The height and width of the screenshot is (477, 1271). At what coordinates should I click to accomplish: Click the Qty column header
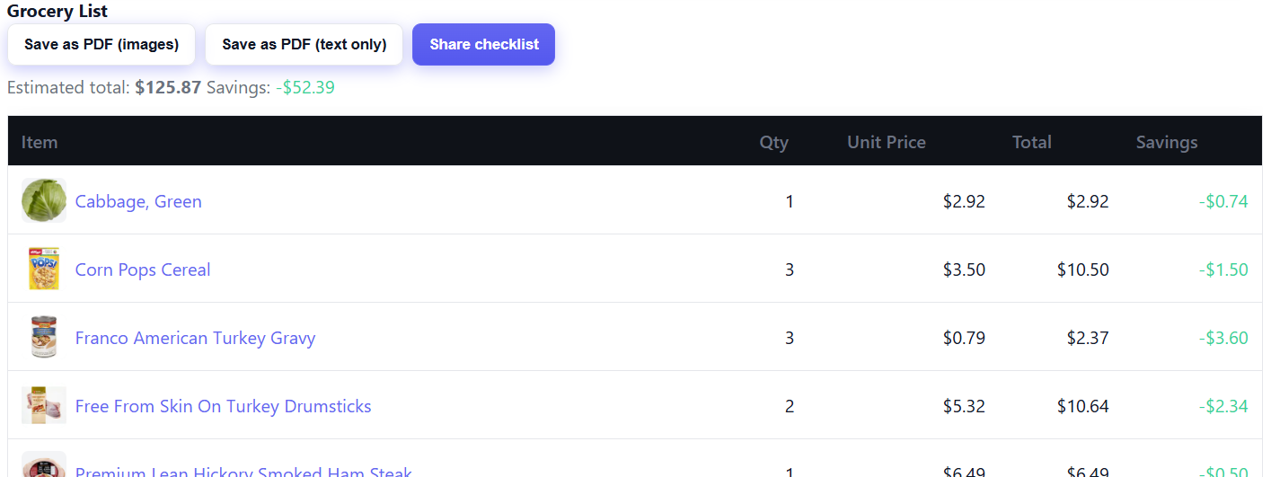click(773, 142)
